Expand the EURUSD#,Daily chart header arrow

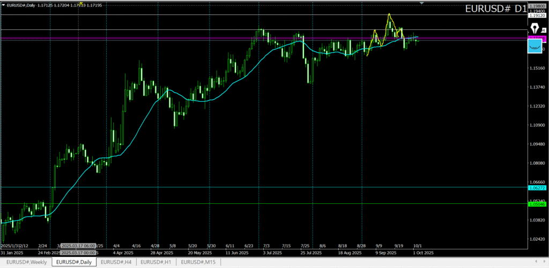click(3, 5)
